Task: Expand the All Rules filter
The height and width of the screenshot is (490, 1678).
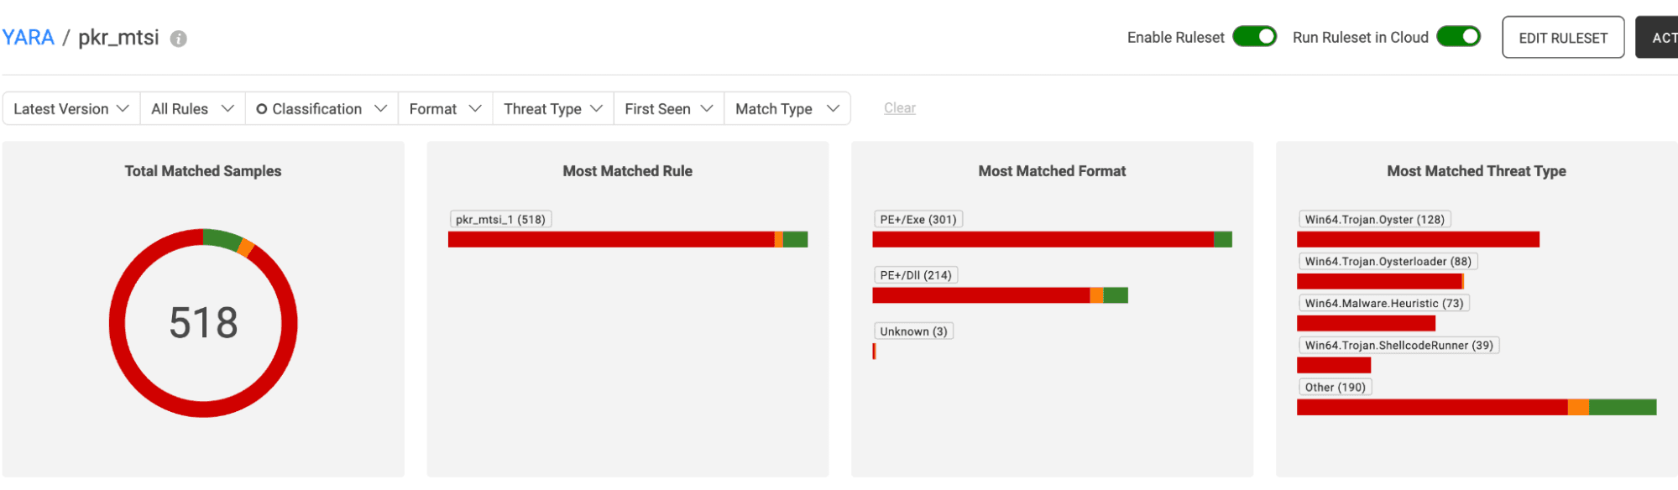Action: click(192, 109)
